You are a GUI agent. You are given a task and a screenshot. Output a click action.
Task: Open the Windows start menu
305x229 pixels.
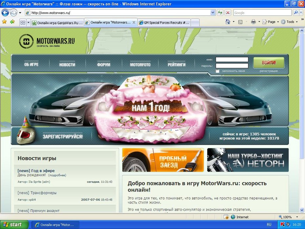[14, 225]
